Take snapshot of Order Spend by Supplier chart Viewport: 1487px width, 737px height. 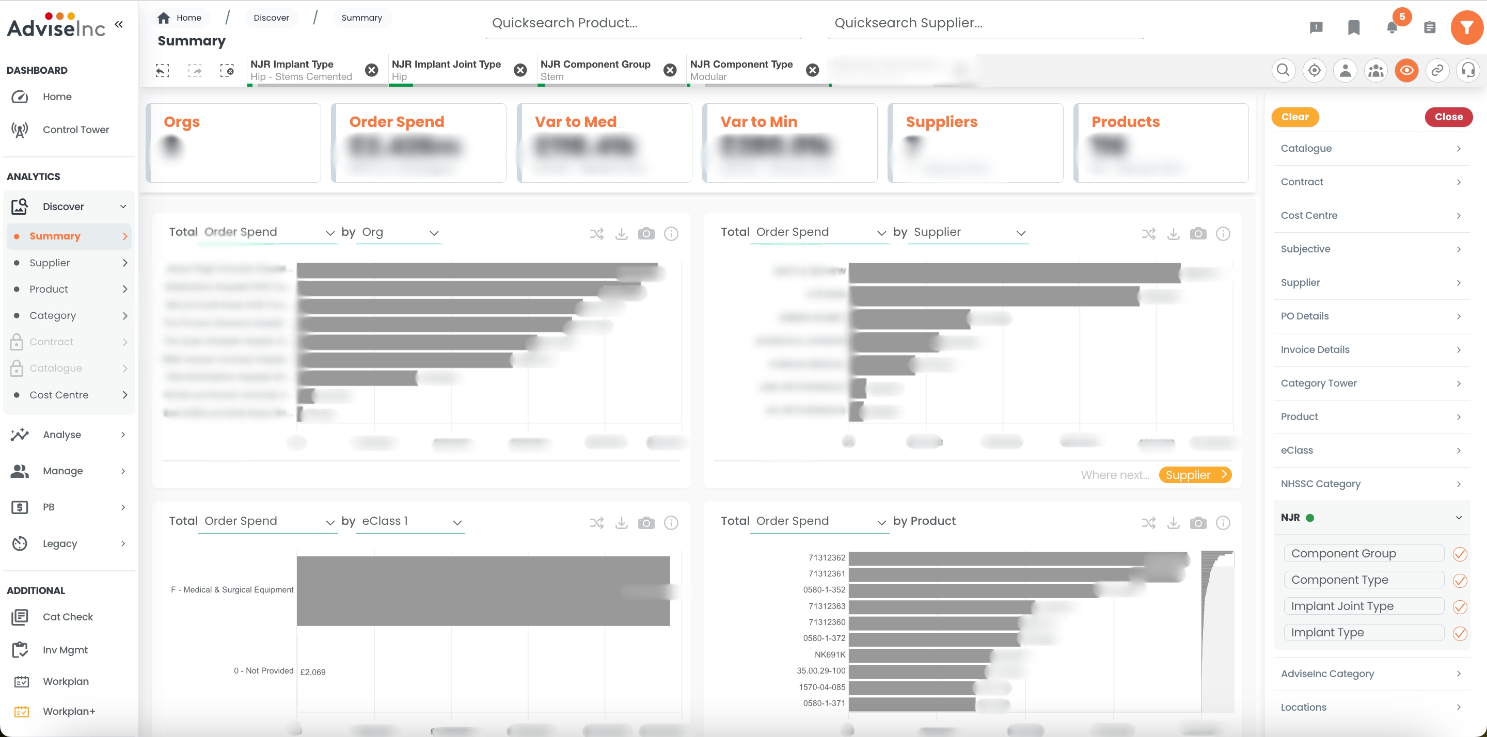coord(1198,234)
